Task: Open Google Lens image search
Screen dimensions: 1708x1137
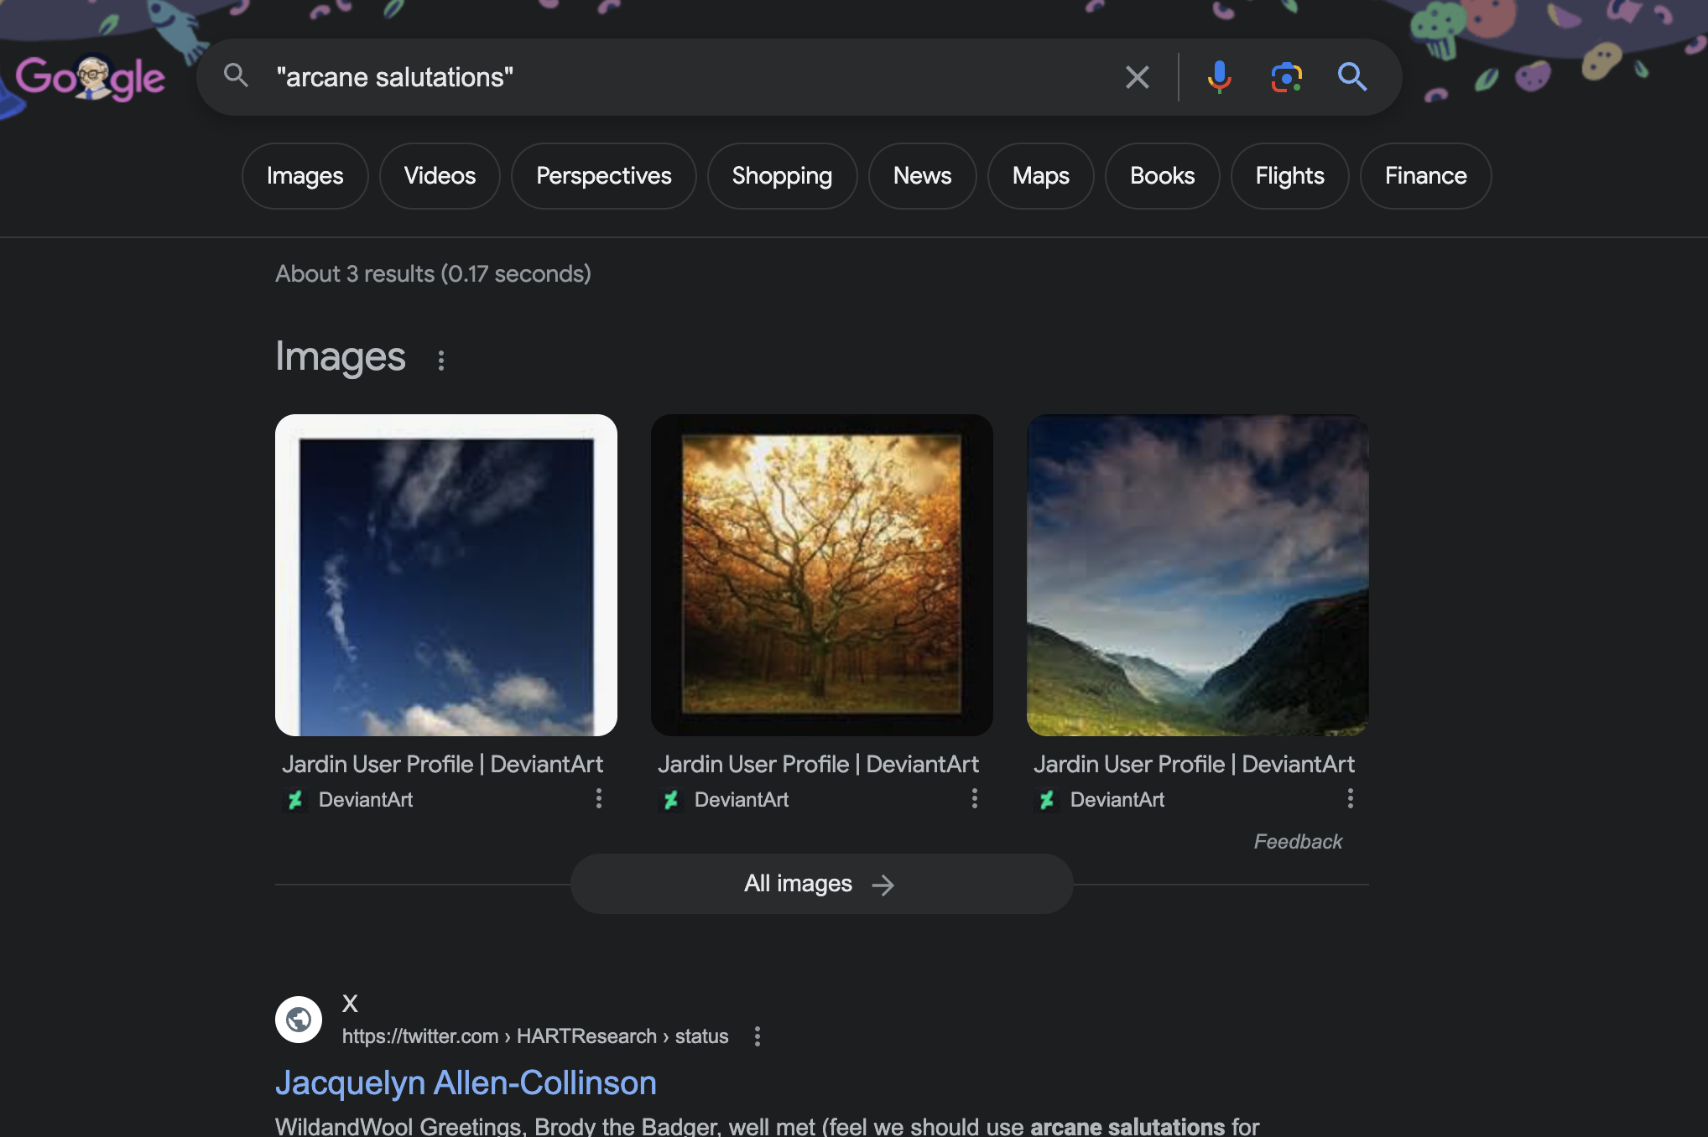Action: point(1286,77)
